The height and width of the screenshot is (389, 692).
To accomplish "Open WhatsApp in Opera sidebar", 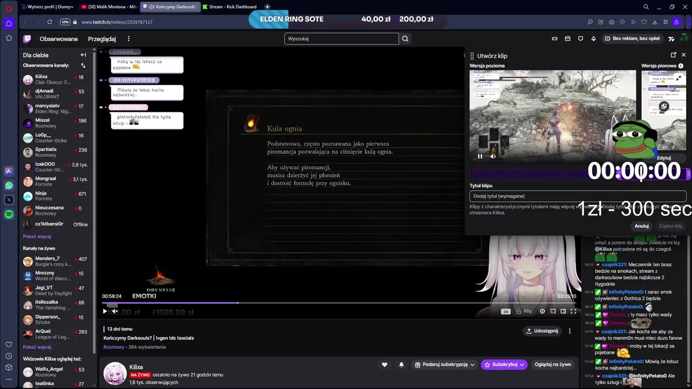I will [x=9, y=185].
